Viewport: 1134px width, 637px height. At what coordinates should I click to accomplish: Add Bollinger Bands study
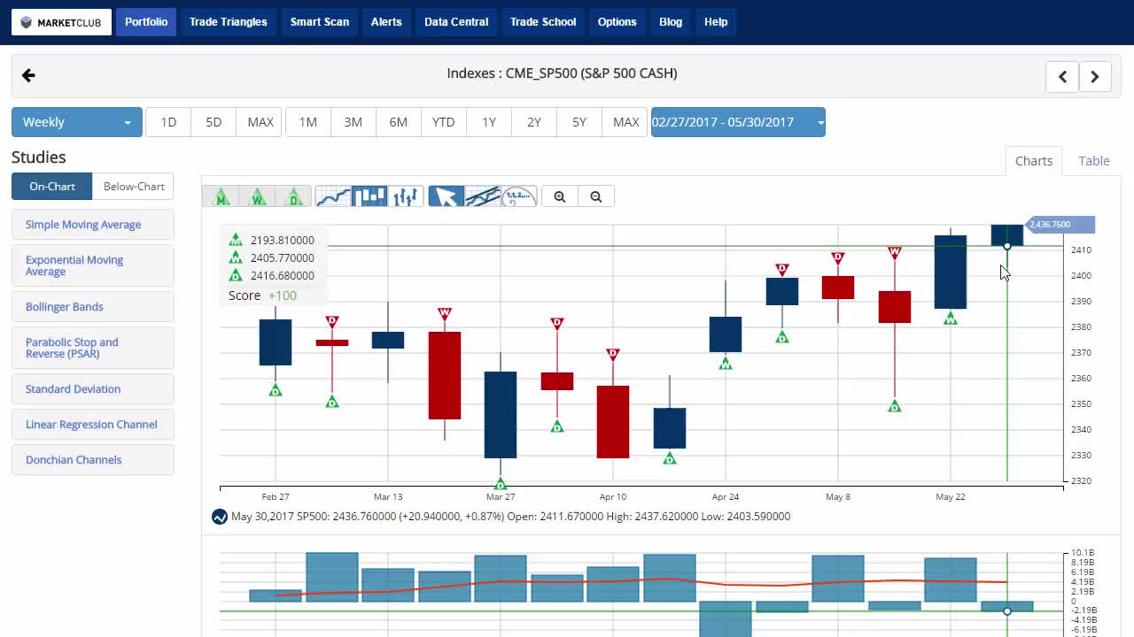point(93,307)
